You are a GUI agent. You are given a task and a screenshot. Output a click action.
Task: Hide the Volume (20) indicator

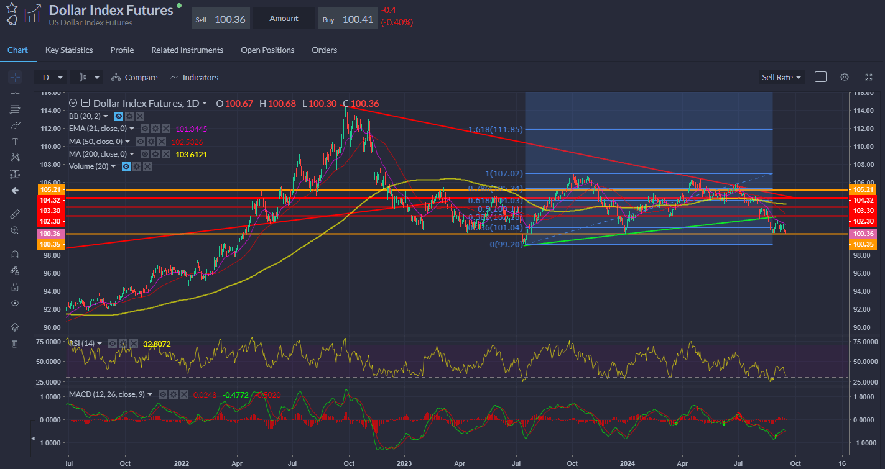[x=126, y=166]
